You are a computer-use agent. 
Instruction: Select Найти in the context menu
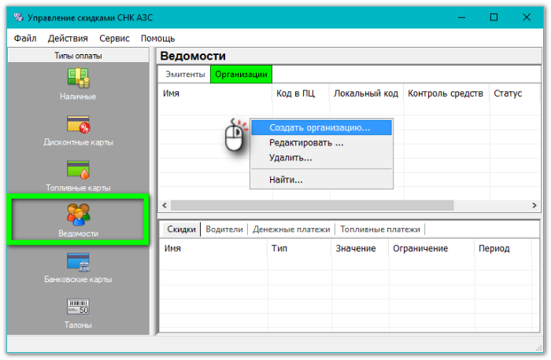click(x=286, y=180)
